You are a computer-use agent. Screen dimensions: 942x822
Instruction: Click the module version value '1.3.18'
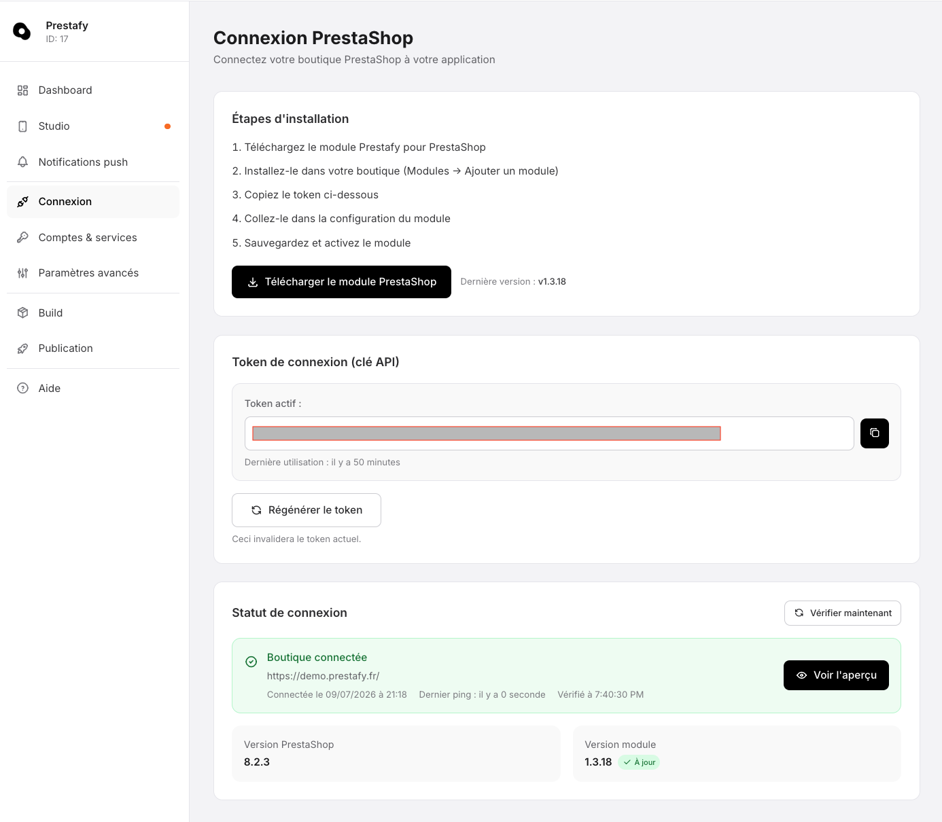click(598, 762)
